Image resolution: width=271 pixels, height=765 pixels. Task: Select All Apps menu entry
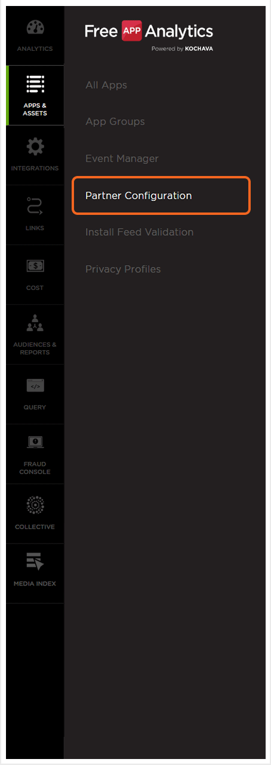click(106, 85)
